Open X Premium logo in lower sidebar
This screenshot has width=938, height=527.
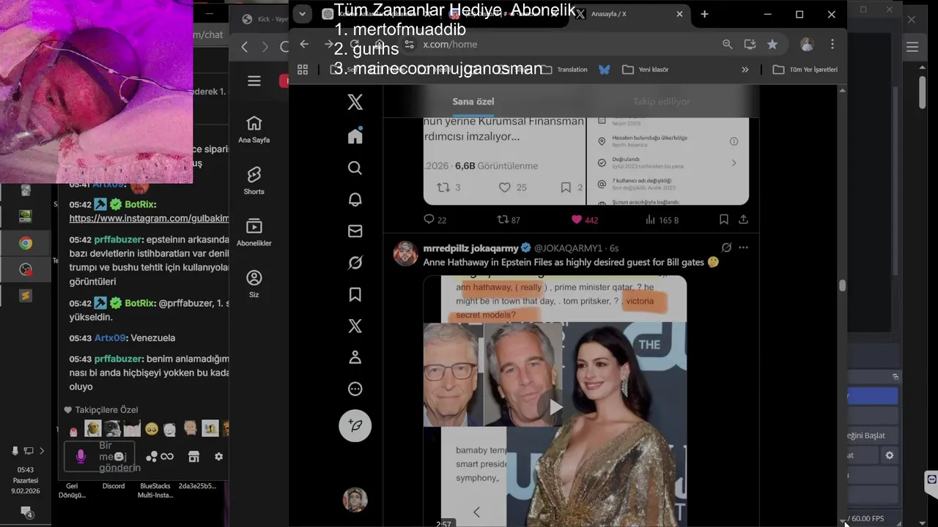click(355, 326)
